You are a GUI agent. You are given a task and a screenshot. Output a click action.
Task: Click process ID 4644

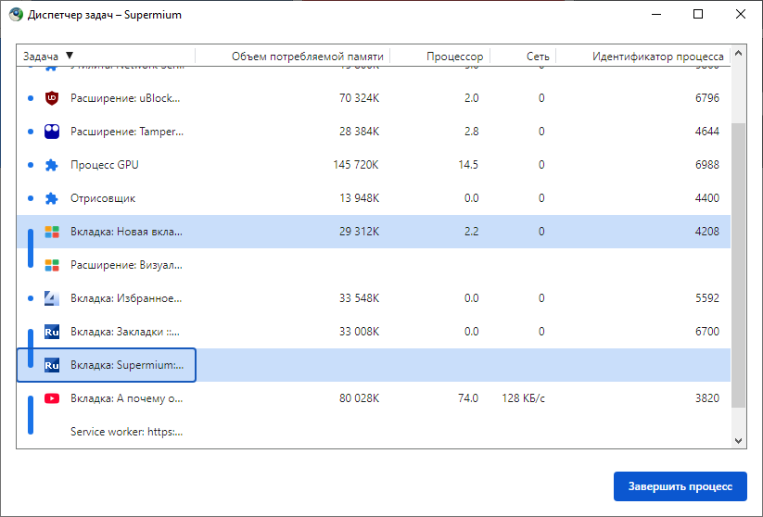click(x=707, y=132)
